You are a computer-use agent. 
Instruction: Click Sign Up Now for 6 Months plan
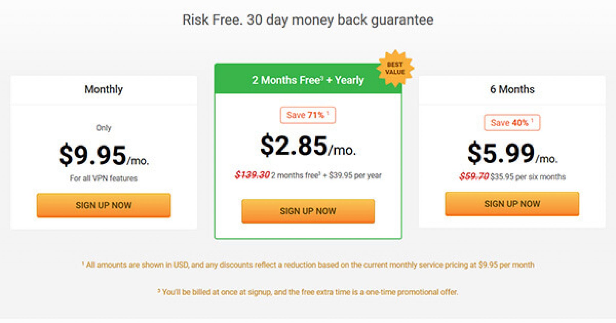(512, 204)
